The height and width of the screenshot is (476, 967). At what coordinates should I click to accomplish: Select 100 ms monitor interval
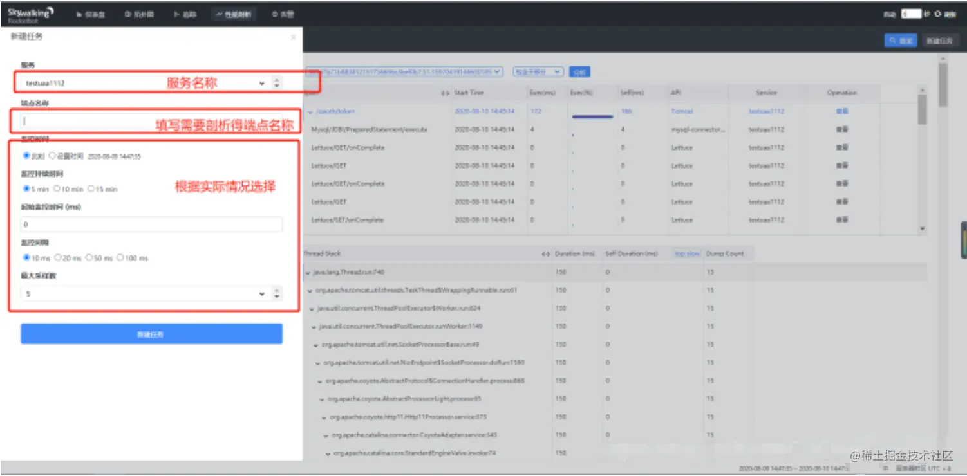pyautogui.click(x=120, y=257)
